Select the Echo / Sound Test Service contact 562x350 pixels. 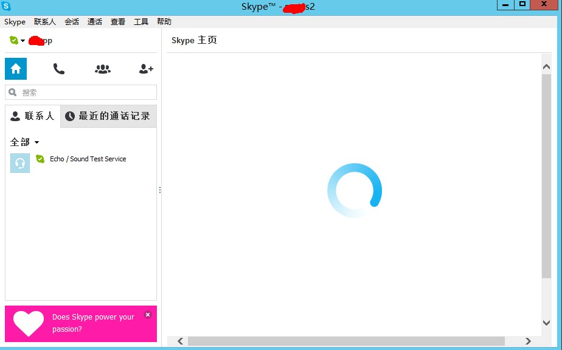pyautogui.click(x=81, y=163)
